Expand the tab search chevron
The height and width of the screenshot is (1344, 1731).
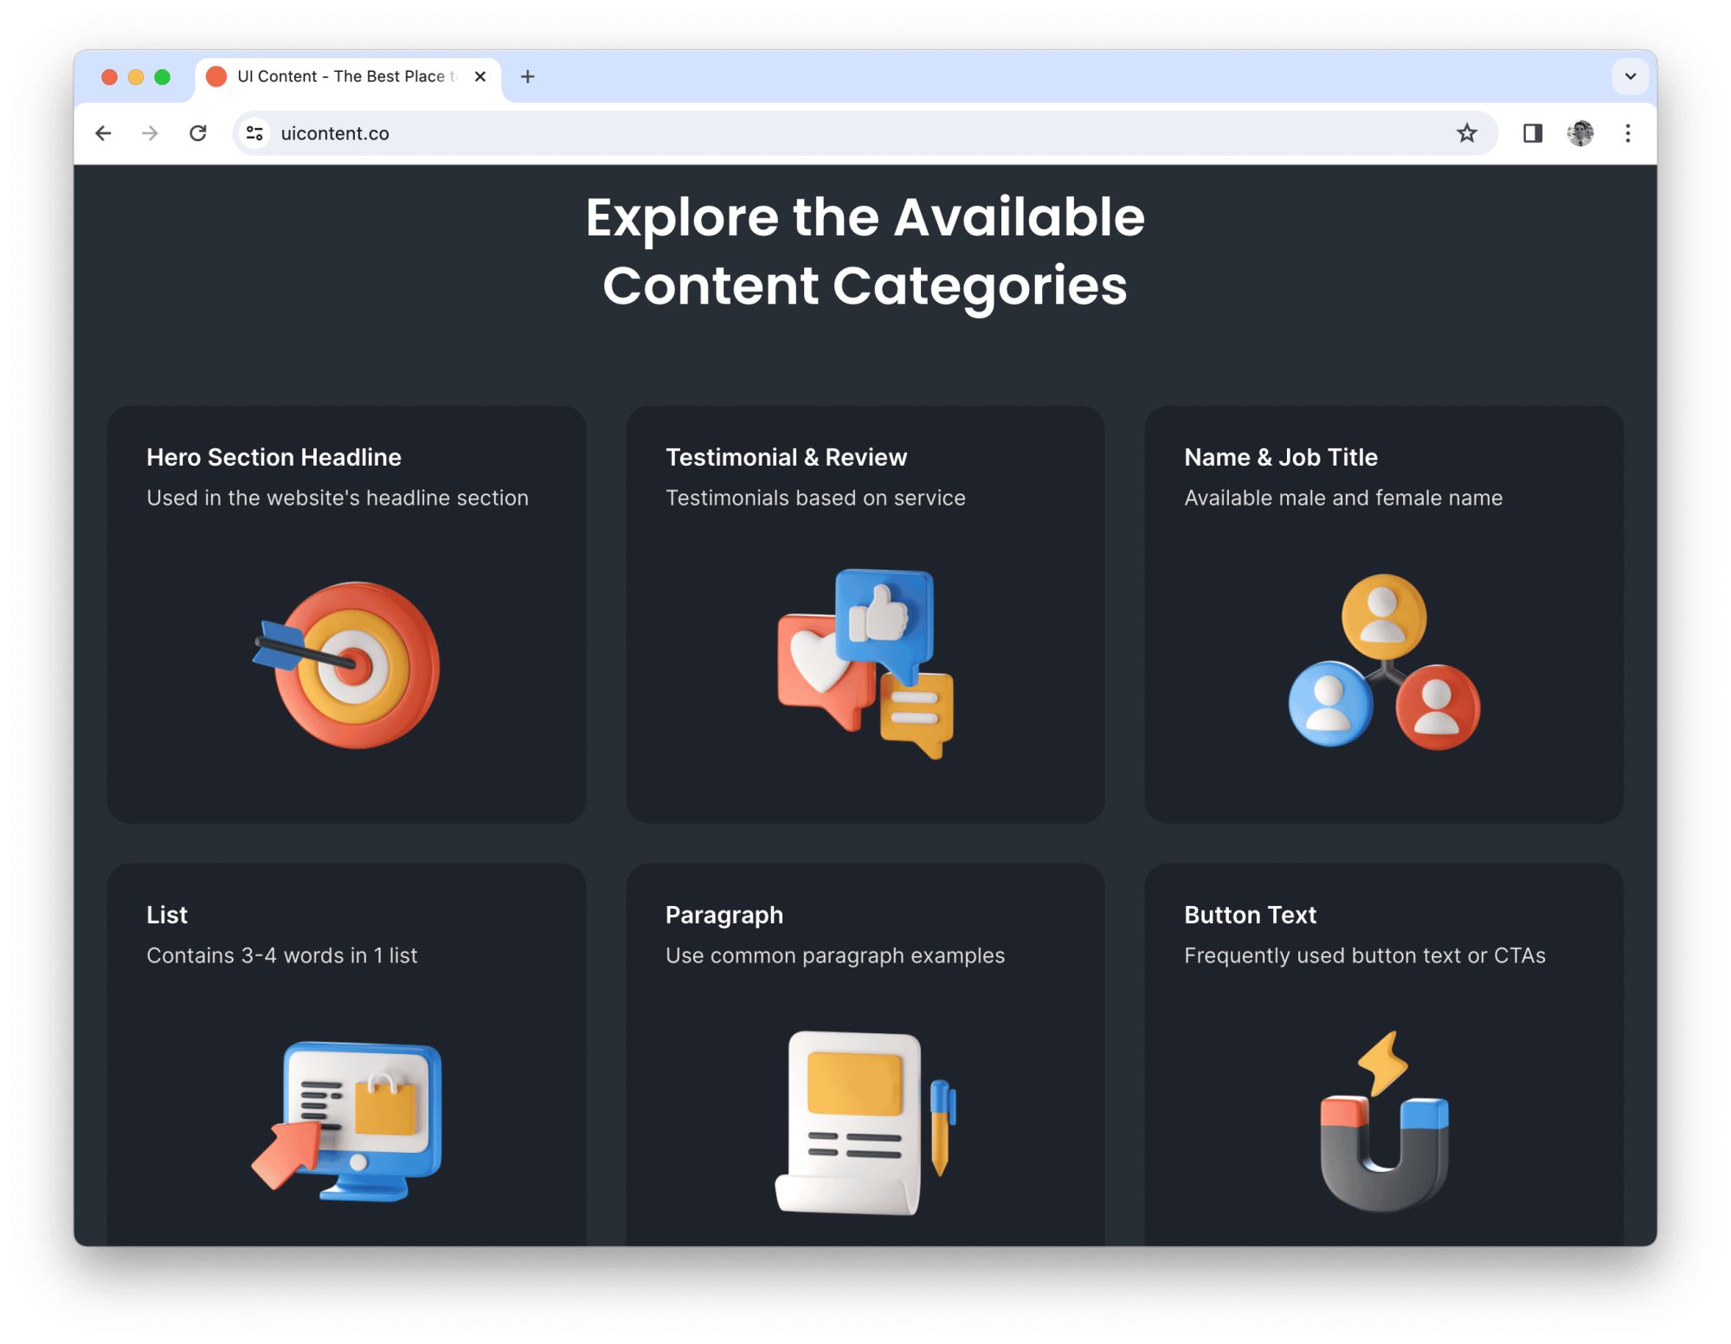coord(1631,76)
